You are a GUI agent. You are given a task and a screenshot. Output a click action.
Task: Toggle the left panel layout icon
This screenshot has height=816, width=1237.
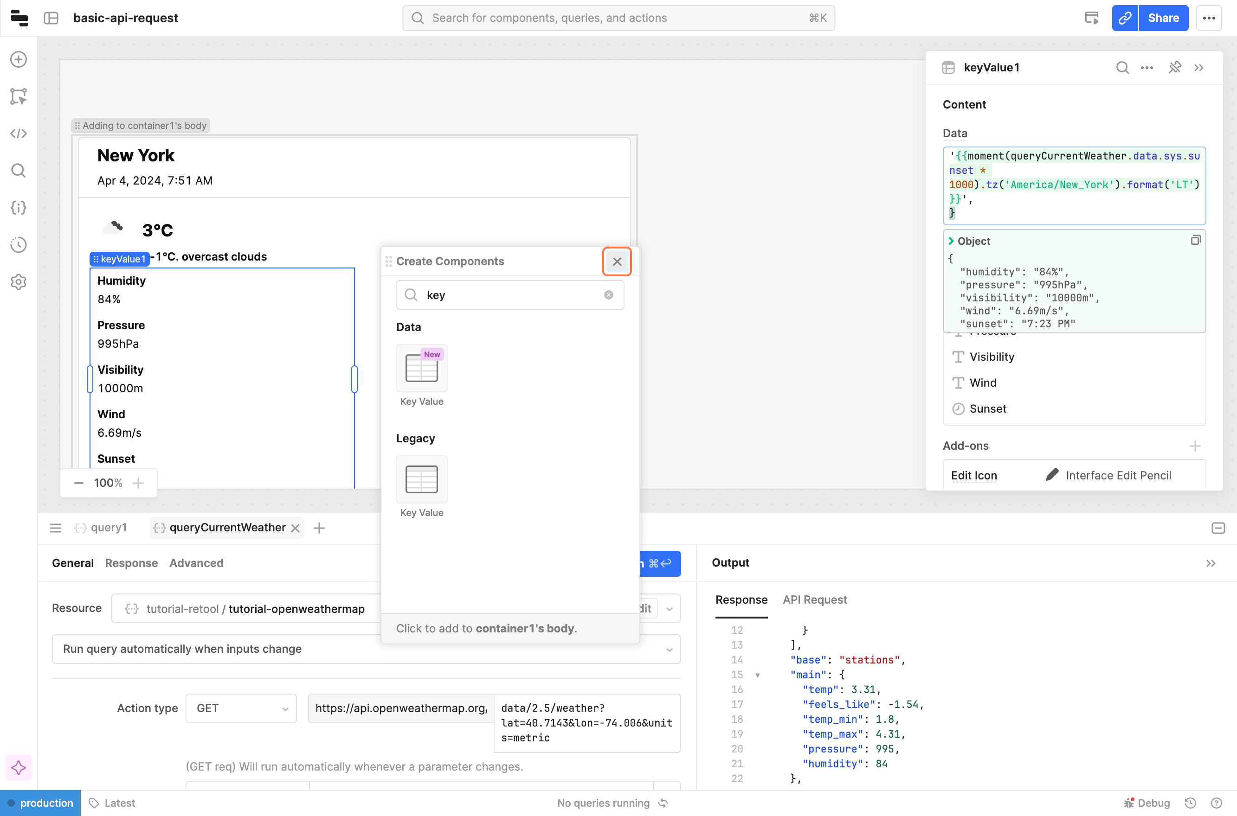click(51, 18)
